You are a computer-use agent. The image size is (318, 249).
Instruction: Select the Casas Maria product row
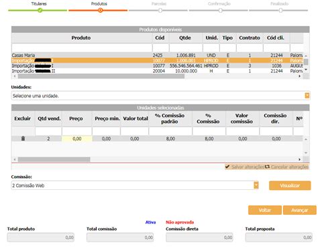[x=157, y=55]
